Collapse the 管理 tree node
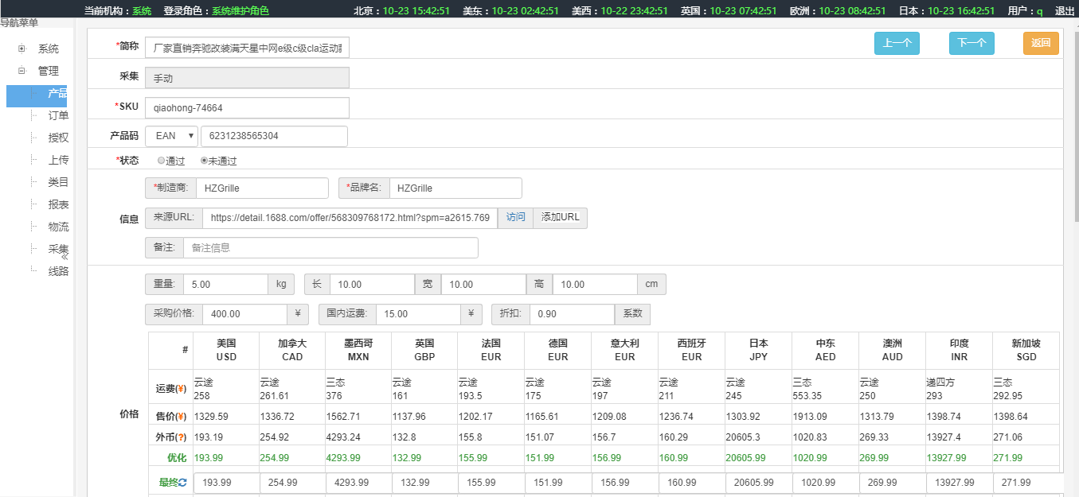Screen dimensions: 1079x497 click(22, 71)
